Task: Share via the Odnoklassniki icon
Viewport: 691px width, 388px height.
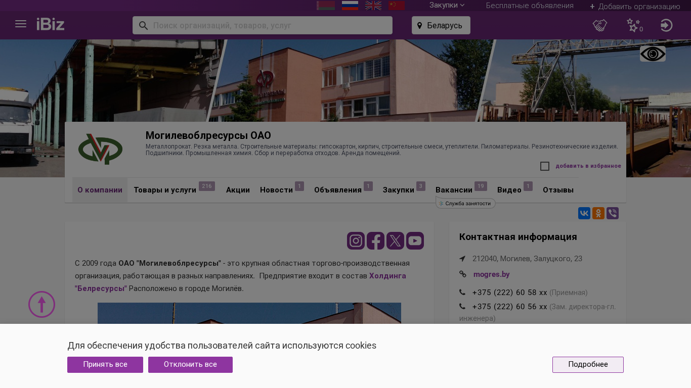Action: pos(598,213)
